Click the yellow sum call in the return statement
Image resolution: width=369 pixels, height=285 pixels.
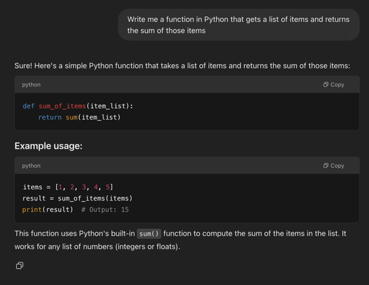tap(72, 118)
